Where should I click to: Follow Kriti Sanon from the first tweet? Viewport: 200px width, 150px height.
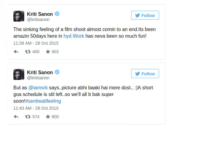(145, 15)
